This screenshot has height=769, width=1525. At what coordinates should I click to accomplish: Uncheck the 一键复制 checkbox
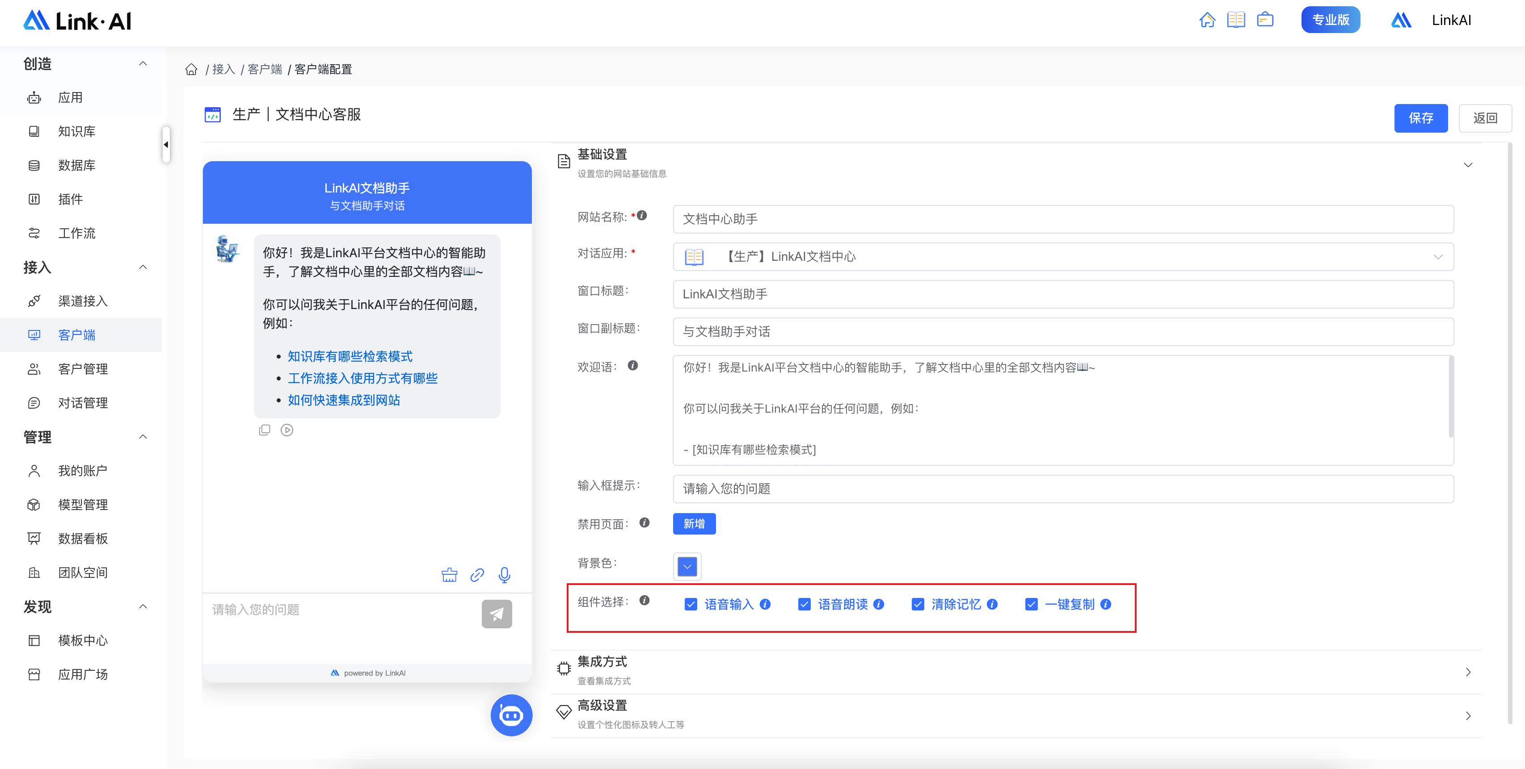tap(1031, 605)
